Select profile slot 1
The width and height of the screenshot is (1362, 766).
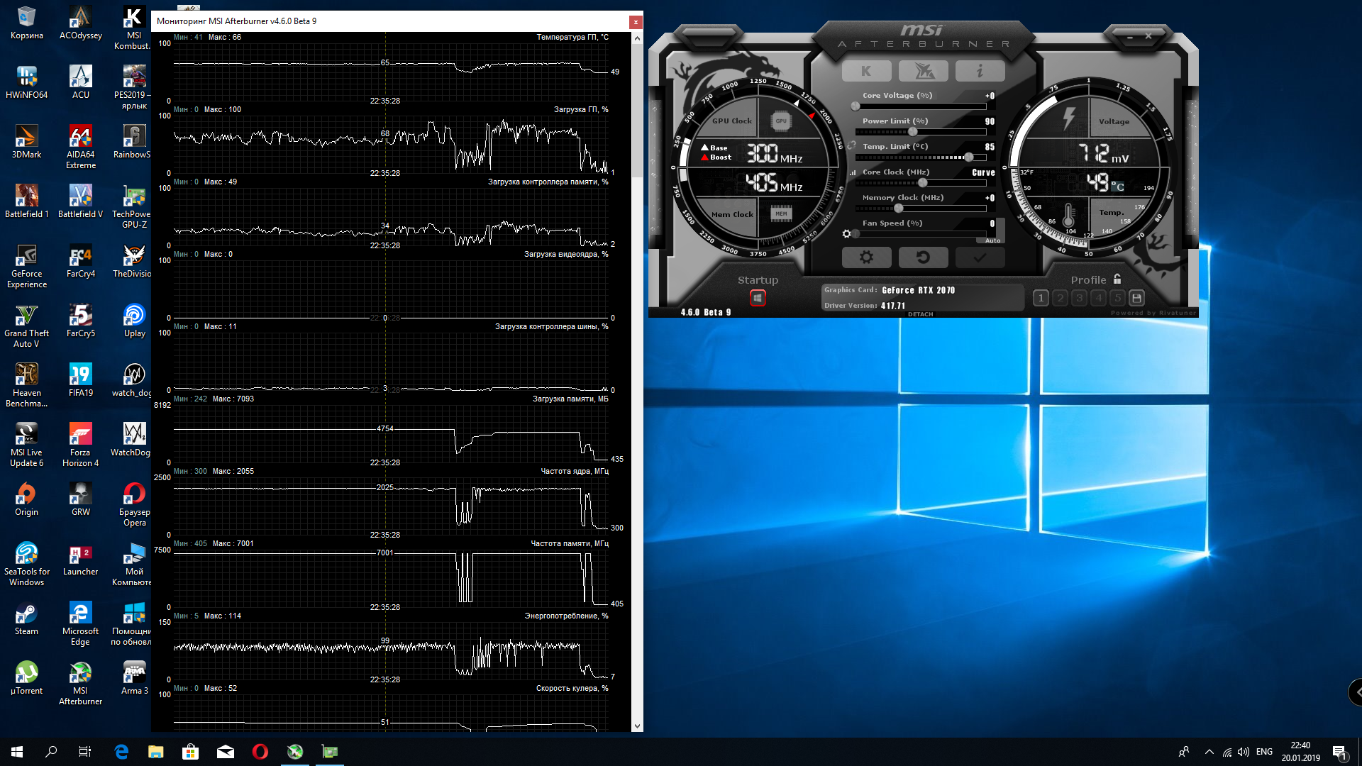pos(1041,299)
